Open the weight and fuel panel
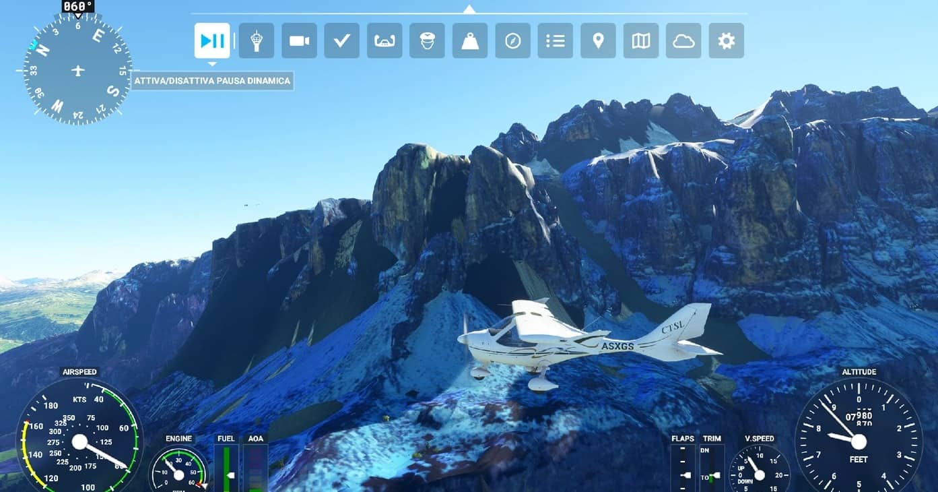Image resolution: width=938 pixels, height=492 pixels. pyautogui.click(x=470, y=40)
